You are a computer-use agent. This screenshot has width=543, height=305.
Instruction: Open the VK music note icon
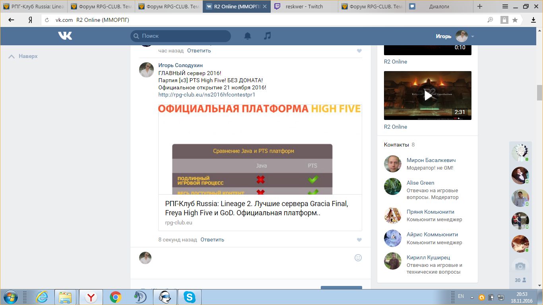[268, 36]
